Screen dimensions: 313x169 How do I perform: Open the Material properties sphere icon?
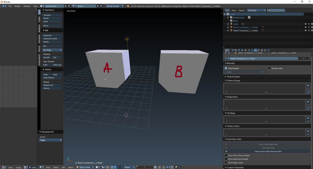[258, 50]
